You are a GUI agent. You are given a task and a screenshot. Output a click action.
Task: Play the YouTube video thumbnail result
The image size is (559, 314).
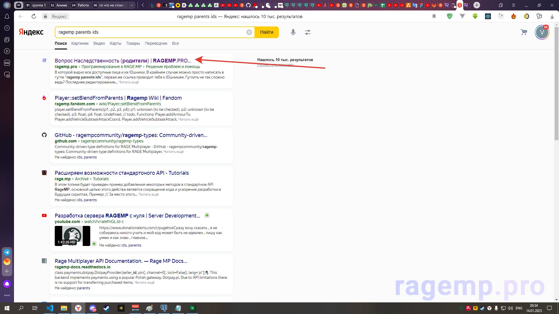tap(72, 236)
